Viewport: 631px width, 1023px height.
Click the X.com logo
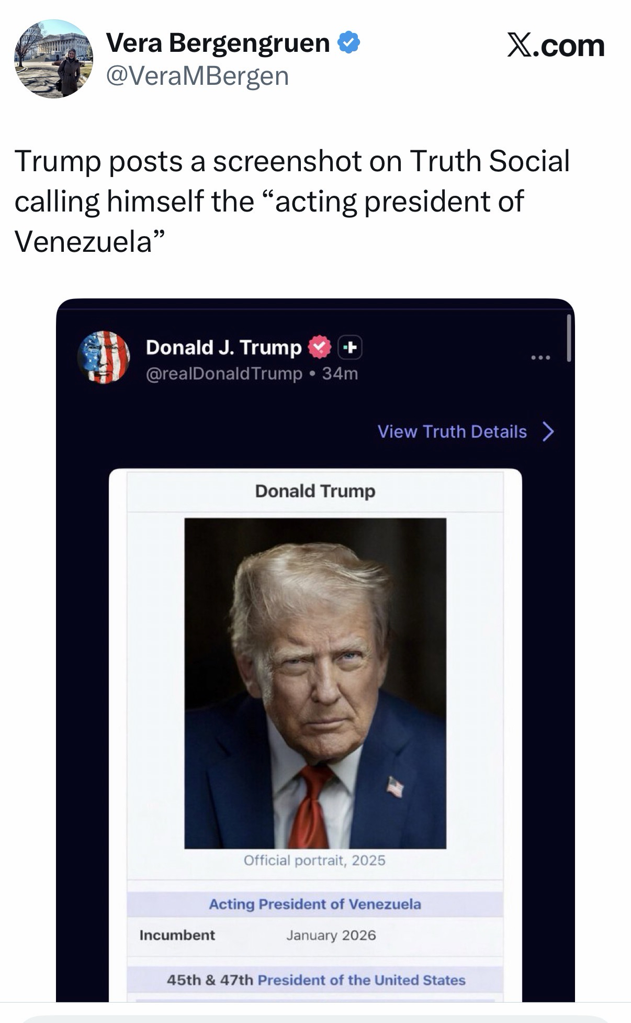[x=556, y=46]
